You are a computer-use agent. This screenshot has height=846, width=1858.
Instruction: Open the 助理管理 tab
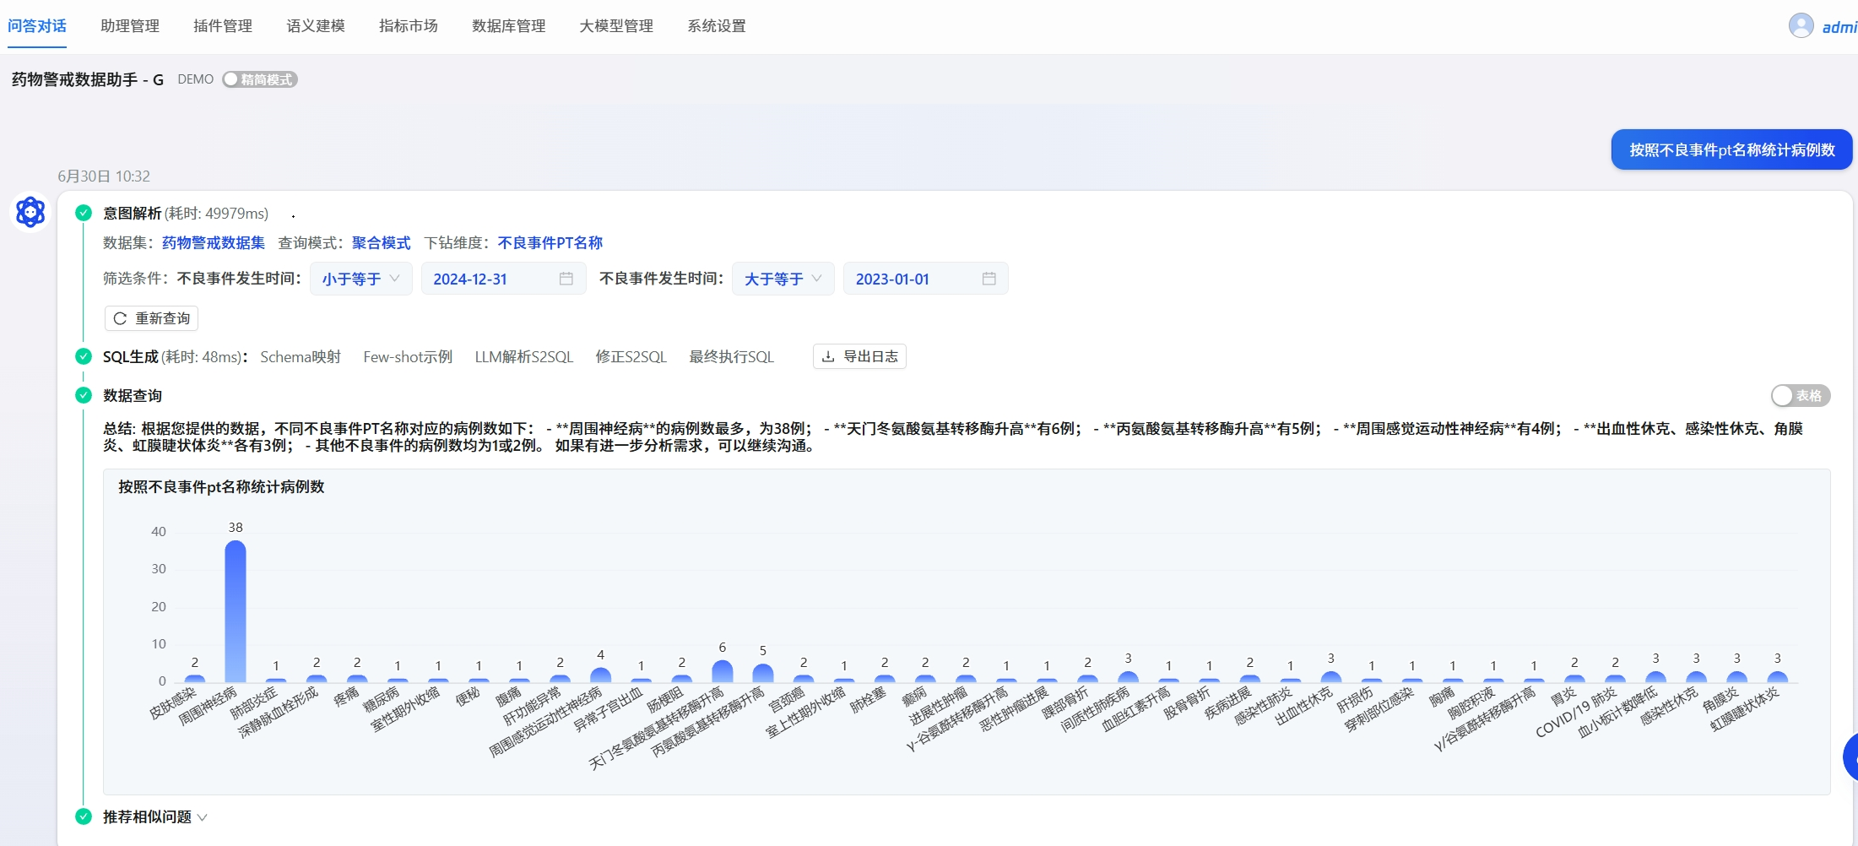tap(130, 26)
